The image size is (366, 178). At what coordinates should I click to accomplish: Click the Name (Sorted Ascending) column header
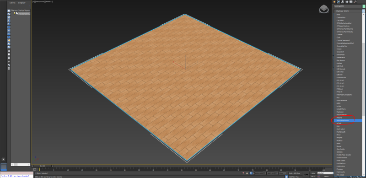(21, 11)
